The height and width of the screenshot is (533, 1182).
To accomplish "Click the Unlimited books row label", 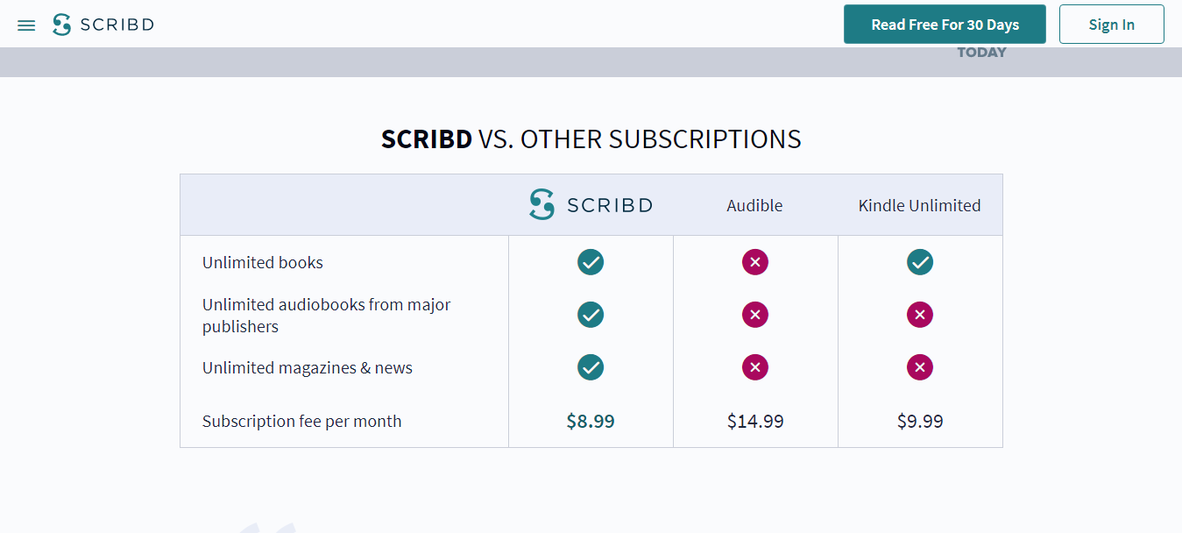I will (263, 262).
